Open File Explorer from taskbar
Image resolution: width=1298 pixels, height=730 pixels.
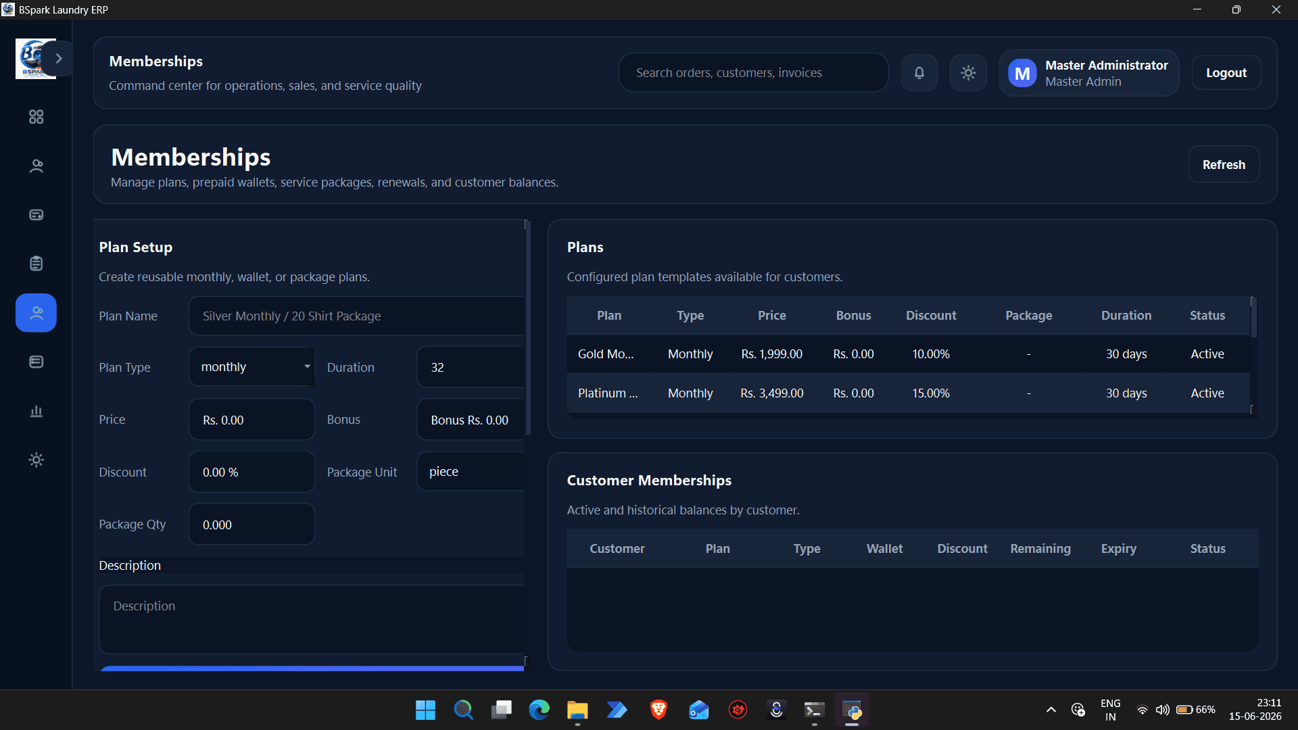point(577,710)
